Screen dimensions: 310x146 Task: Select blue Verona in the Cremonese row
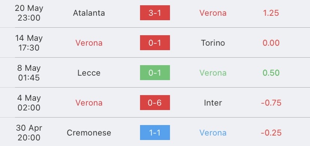(213, 133)
